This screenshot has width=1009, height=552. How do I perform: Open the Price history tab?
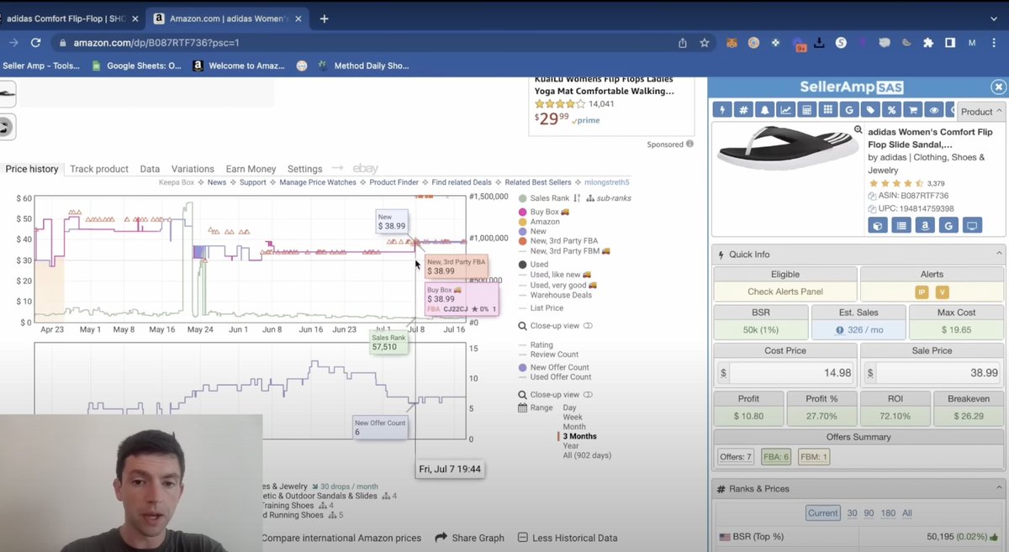point(32,169)
